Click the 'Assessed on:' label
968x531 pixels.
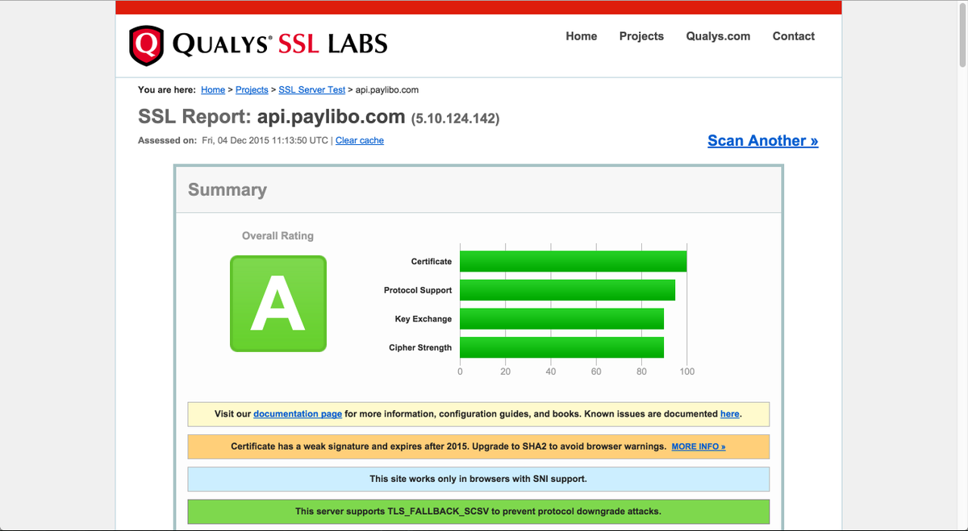click(x=167, y=140)
